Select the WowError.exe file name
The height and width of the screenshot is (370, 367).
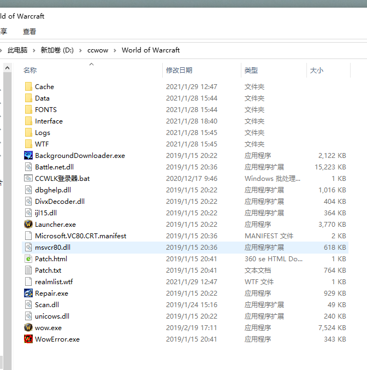click(x=57, y=339)
